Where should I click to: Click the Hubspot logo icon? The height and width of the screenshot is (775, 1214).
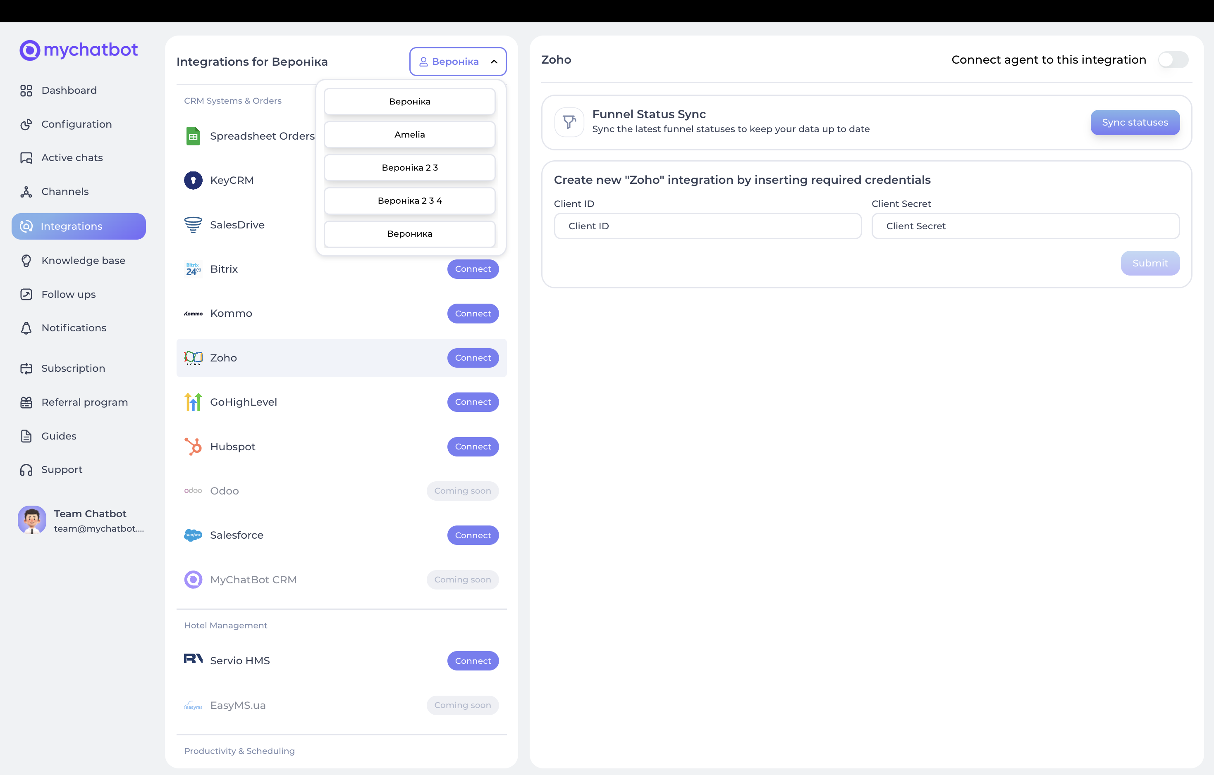pyautogui.click(x=193, y=447)
